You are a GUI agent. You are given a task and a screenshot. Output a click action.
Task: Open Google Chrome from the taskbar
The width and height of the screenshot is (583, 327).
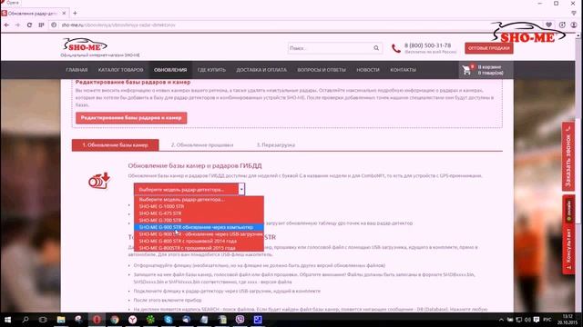(x=115, y=320)
